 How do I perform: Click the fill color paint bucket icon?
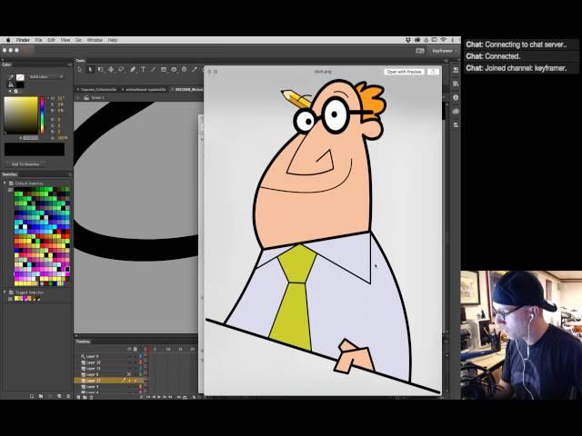[11, 84]
